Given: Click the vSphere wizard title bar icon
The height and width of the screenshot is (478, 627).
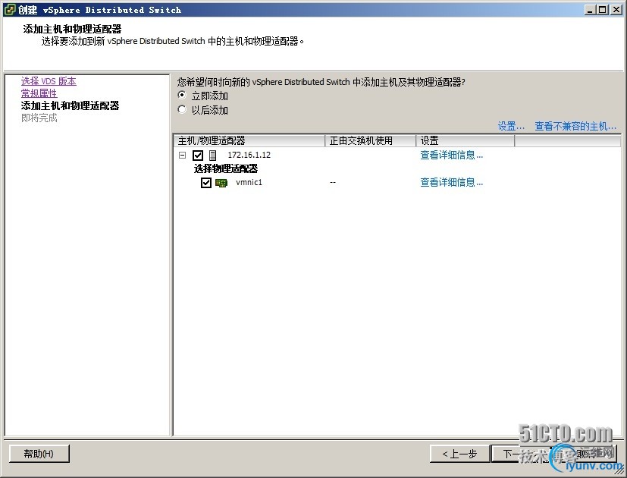Looking at the screenshot, I should click(9, 10).
